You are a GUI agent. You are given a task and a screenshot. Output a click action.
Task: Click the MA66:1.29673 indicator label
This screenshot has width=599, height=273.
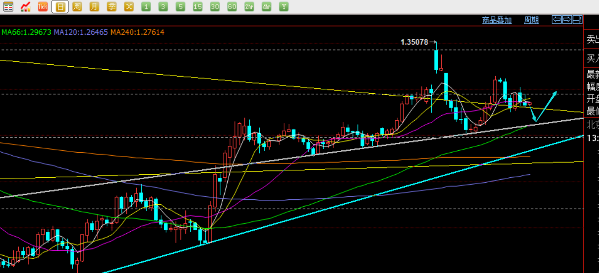27,32
